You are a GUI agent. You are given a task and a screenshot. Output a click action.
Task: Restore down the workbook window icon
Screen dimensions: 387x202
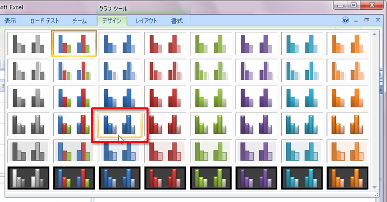point(367,20)
